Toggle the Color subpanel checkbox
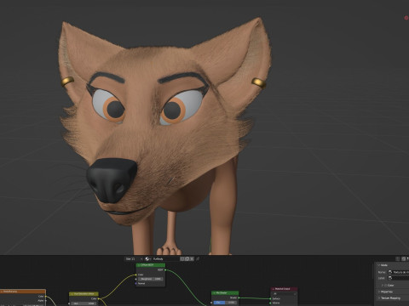 (386, 286)
